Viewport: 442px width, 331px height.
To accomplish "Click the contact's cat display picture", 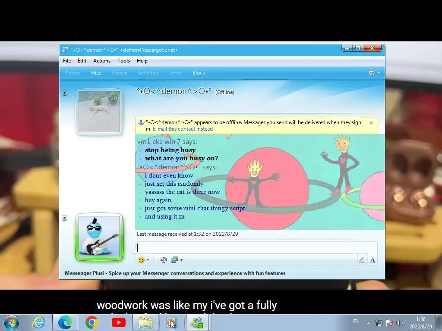I will point(99,112).
